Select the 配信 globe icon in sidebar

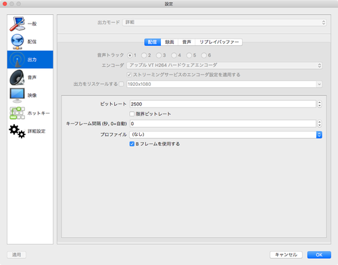tap(17, 42)
